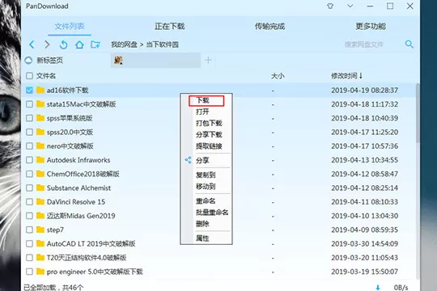This screenshot has height=291, width=437.
Task: Check the pro engineer 5.0 checkbox
Action: [x=29, y=272]
